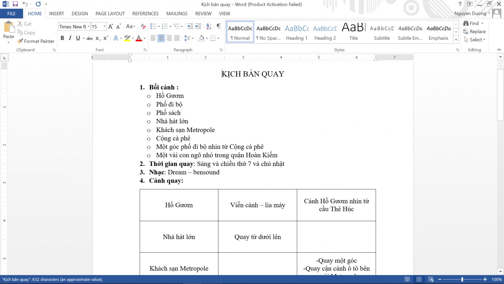Image resolution: width=504 pixels, height=284 pixels.
Task: Apply strikethrough formatting
Action: coord(90,38)
